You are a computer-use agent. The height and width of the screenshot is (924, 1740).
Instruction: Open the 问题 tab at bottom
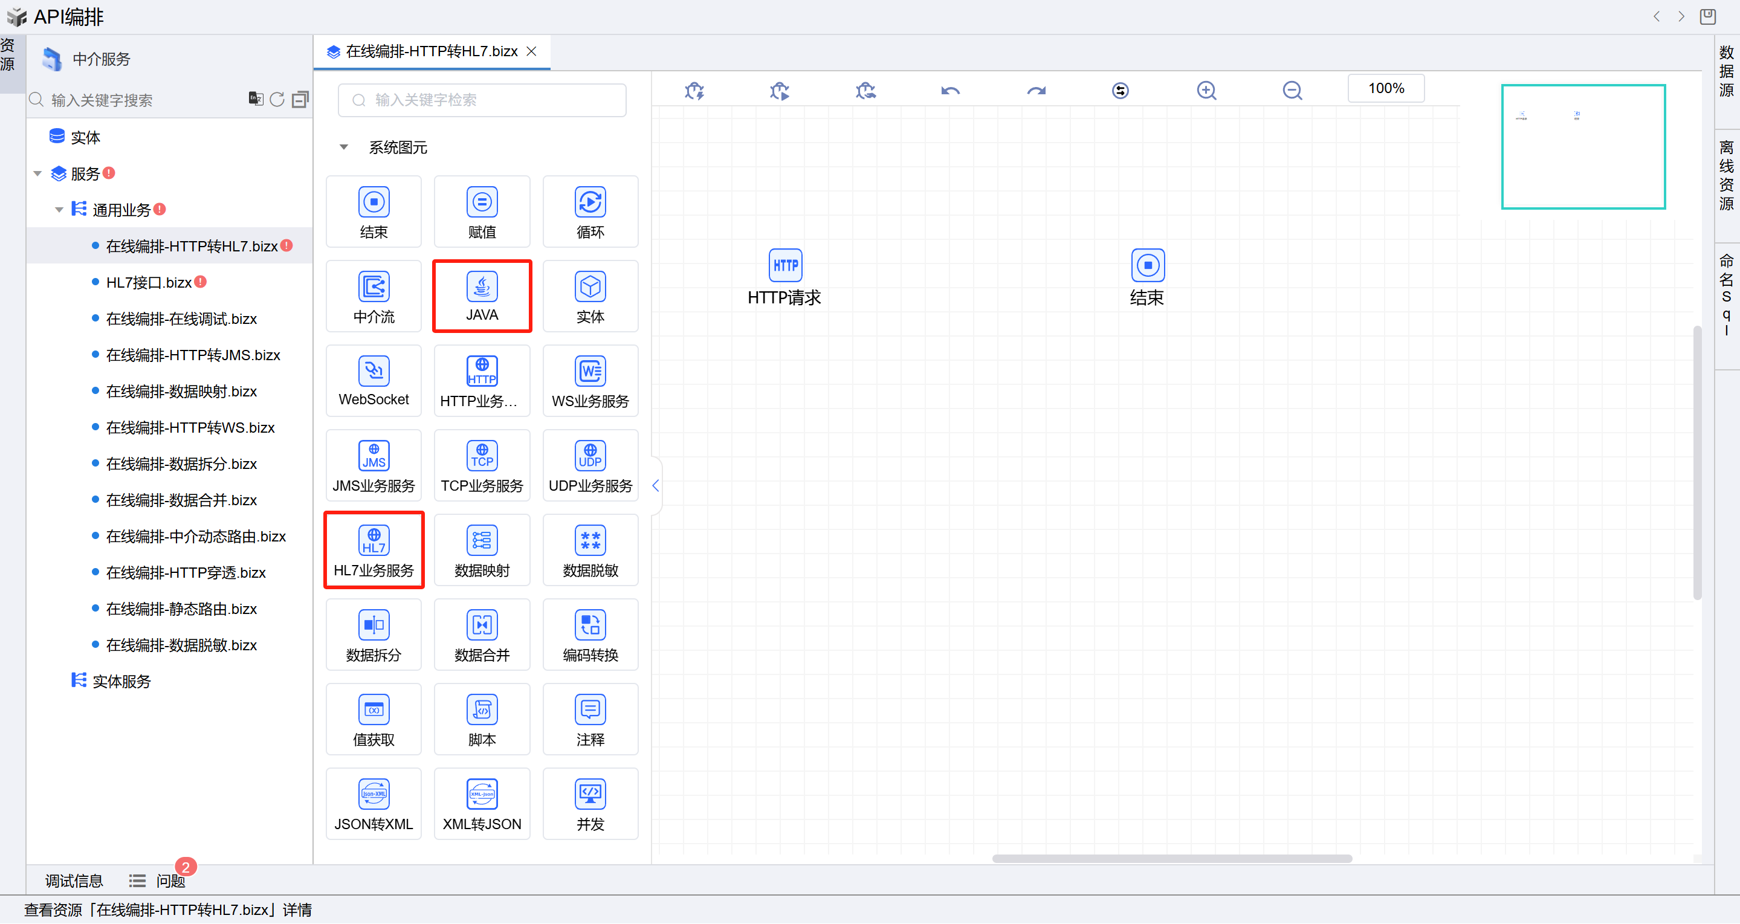(x=170, y=880)
